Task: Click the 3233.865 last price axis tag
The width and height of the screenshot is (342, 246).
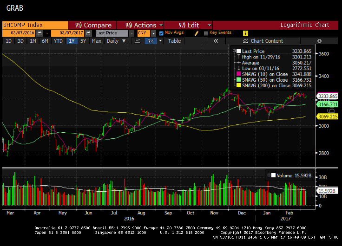Action: [327, 96]
